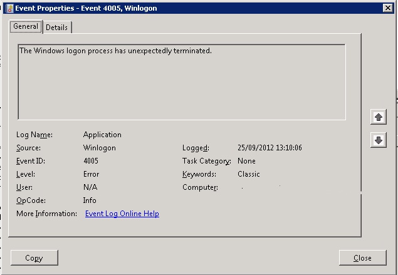Go to next event with down arrow
Image resolution: width=398 pixels, height=275 pixels.
(378, 140)
